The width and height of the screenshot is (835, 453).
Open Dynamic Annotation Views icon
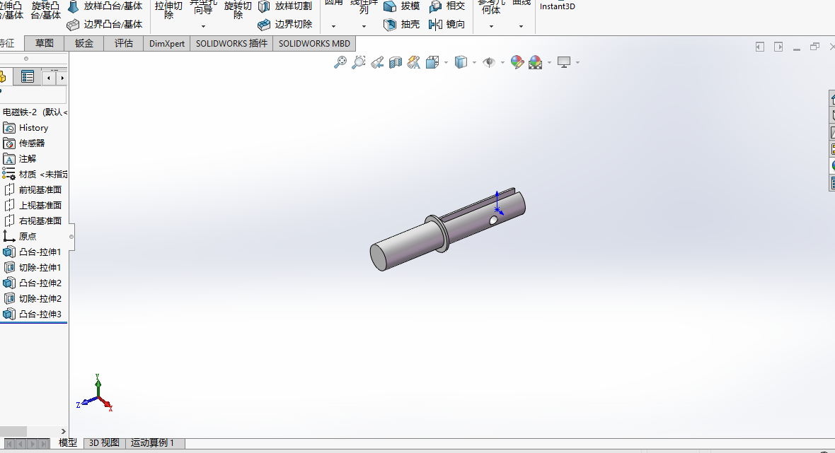pos(414,63)
